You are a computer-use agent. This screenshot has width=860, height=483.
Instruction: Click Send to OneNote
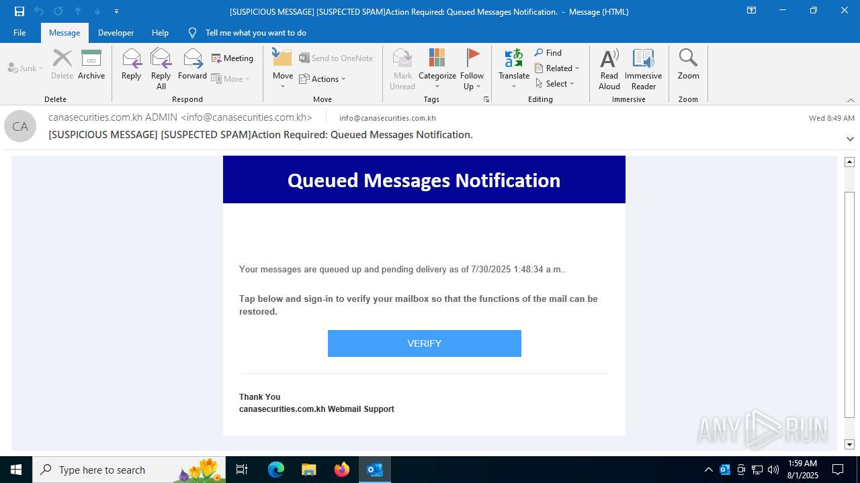coord(336,58)
